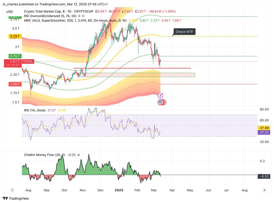
Task: Click the purple 37.37 RSI value label
Action: 264,132
